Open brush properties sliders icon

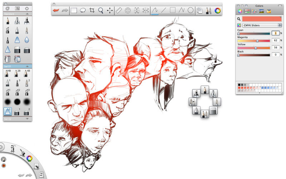pyautogui.click(x=17, y=8)
